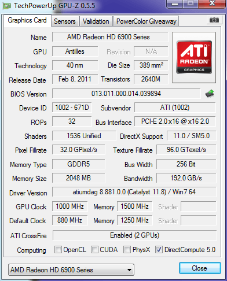Switch to the Sensors tab
This screenshot has width=227, height=281.
point(65,21)
